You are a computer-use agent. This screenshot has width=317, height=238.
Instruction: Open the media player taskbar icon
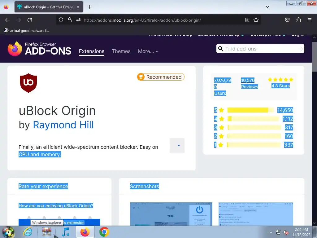pos(66,232)
